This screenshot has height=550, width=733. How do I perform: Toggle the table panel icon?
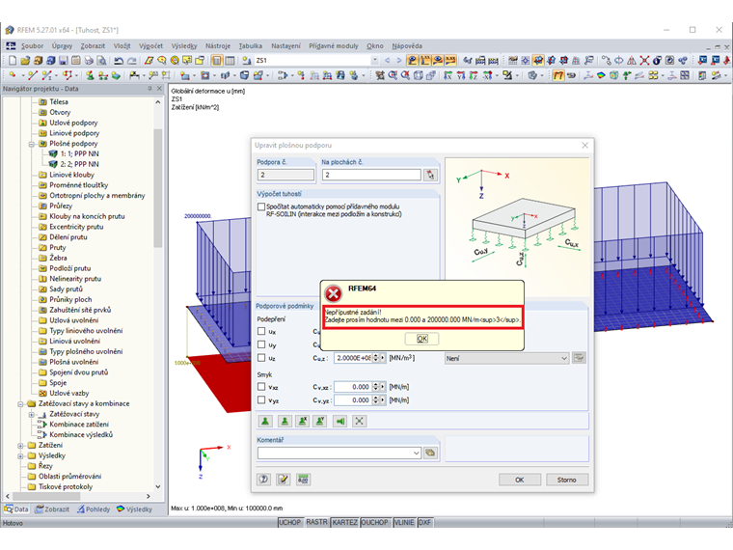(230, 61)
